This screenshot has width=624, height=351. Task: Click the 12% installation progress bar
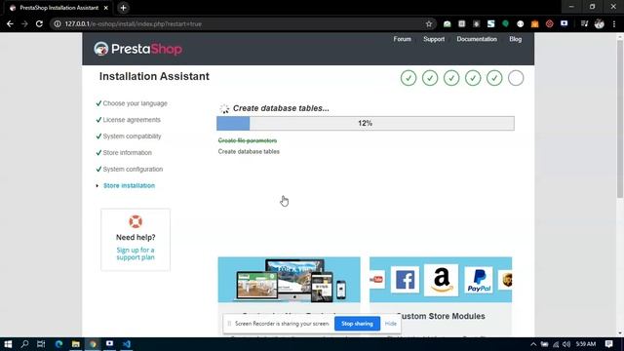(x=366, y=124)
